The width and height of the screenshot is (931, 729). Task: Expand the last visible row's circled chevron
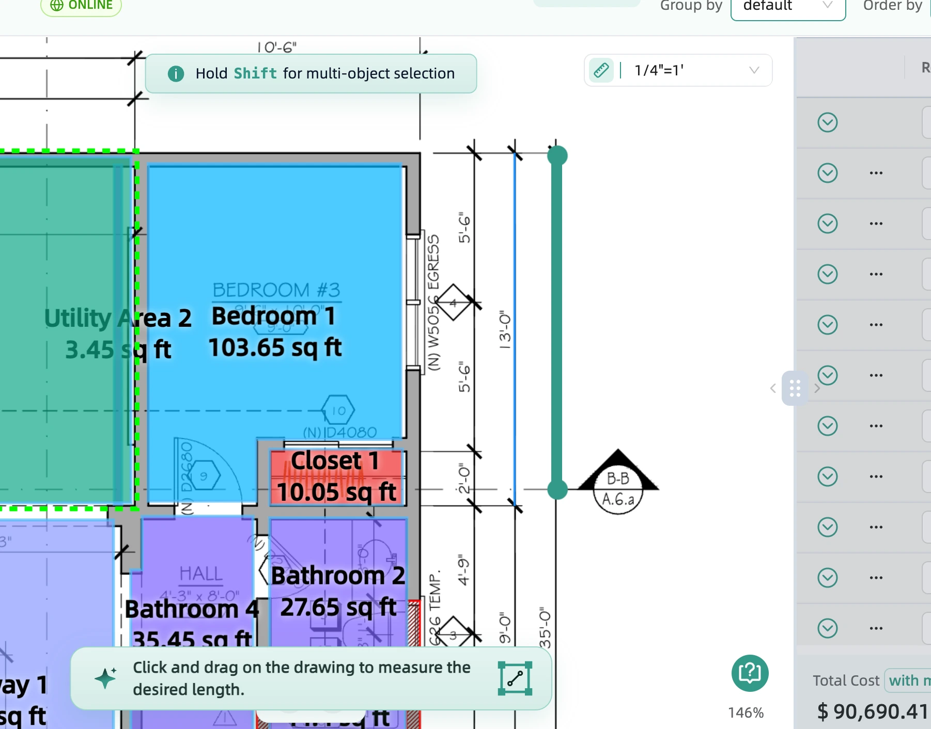(x=827, y=628)
